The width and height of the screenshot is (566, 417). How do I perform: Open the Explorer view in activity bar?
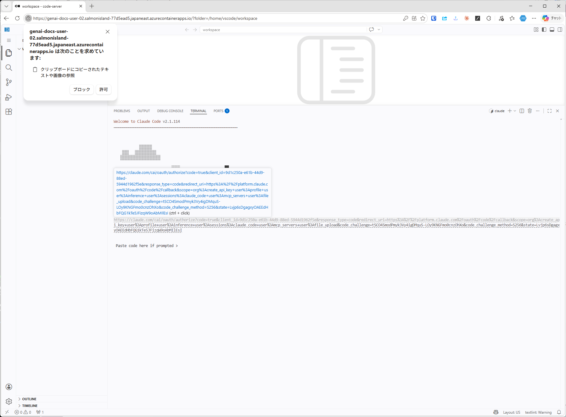click(x=9, y=53)
